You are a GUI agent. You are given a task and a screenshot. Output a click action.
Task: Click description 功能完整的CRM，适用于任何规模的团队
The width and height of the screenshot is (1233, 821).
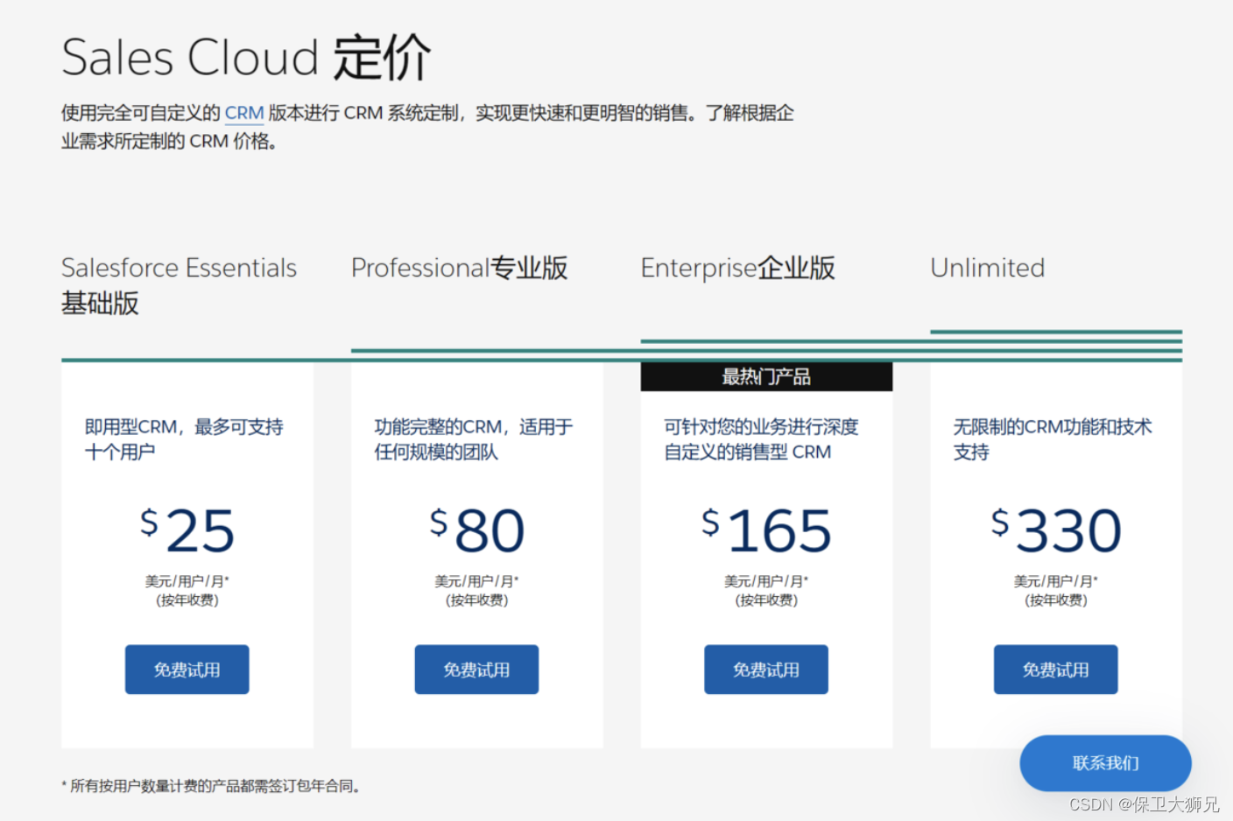[474, 439]
